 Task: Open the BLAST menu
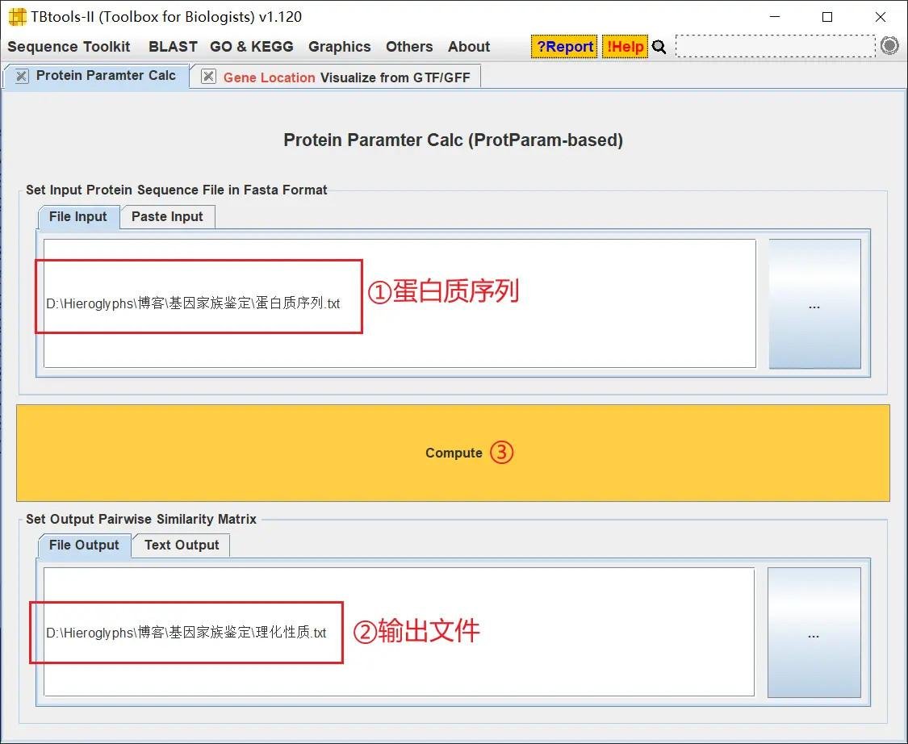pyautogui.click(x=173, y=47)
